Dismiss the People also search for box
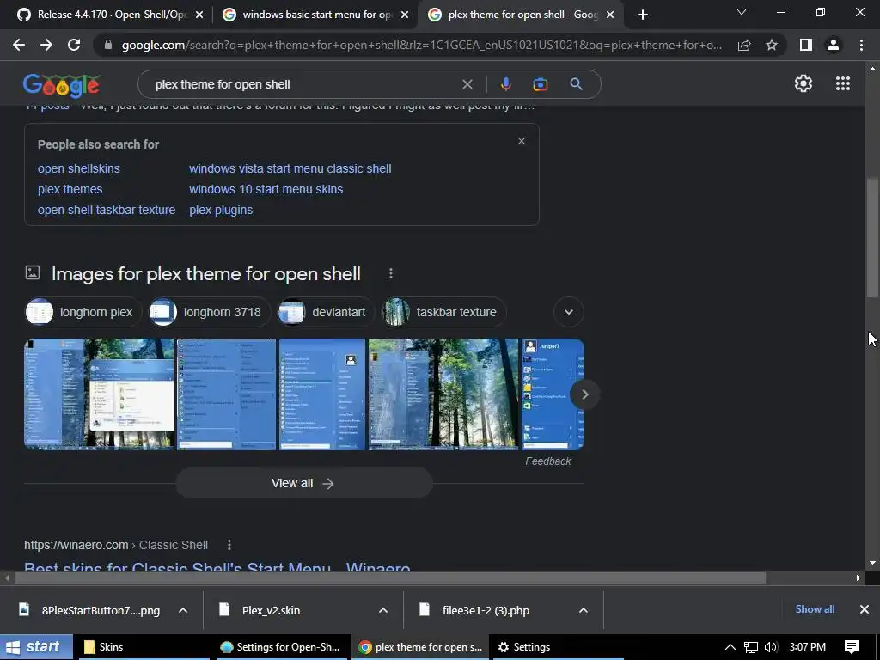The width and height of the screenshot is (880, 660). (522, 141)
